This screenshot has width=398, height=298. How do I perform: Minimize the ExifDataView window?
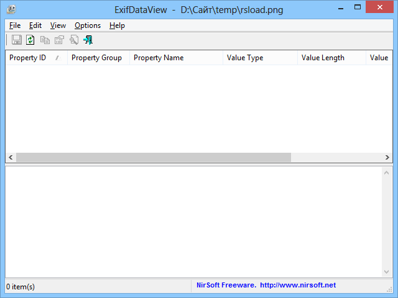pos(341,7)
